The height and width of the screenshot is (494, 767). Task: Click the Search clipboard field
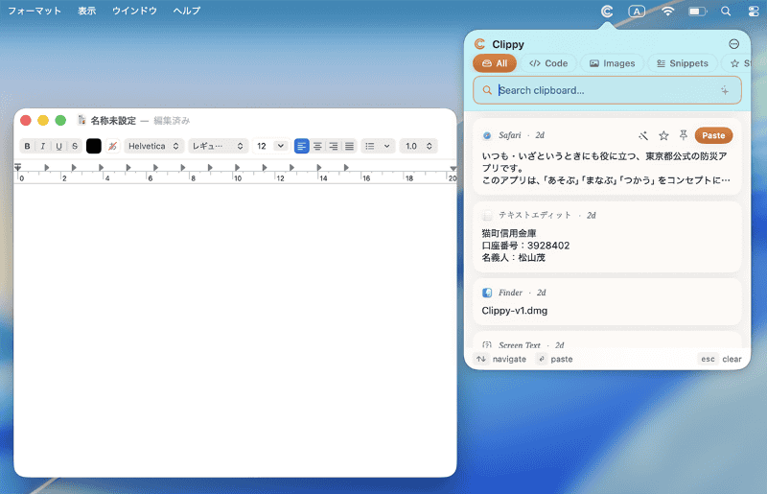[607, 90]
